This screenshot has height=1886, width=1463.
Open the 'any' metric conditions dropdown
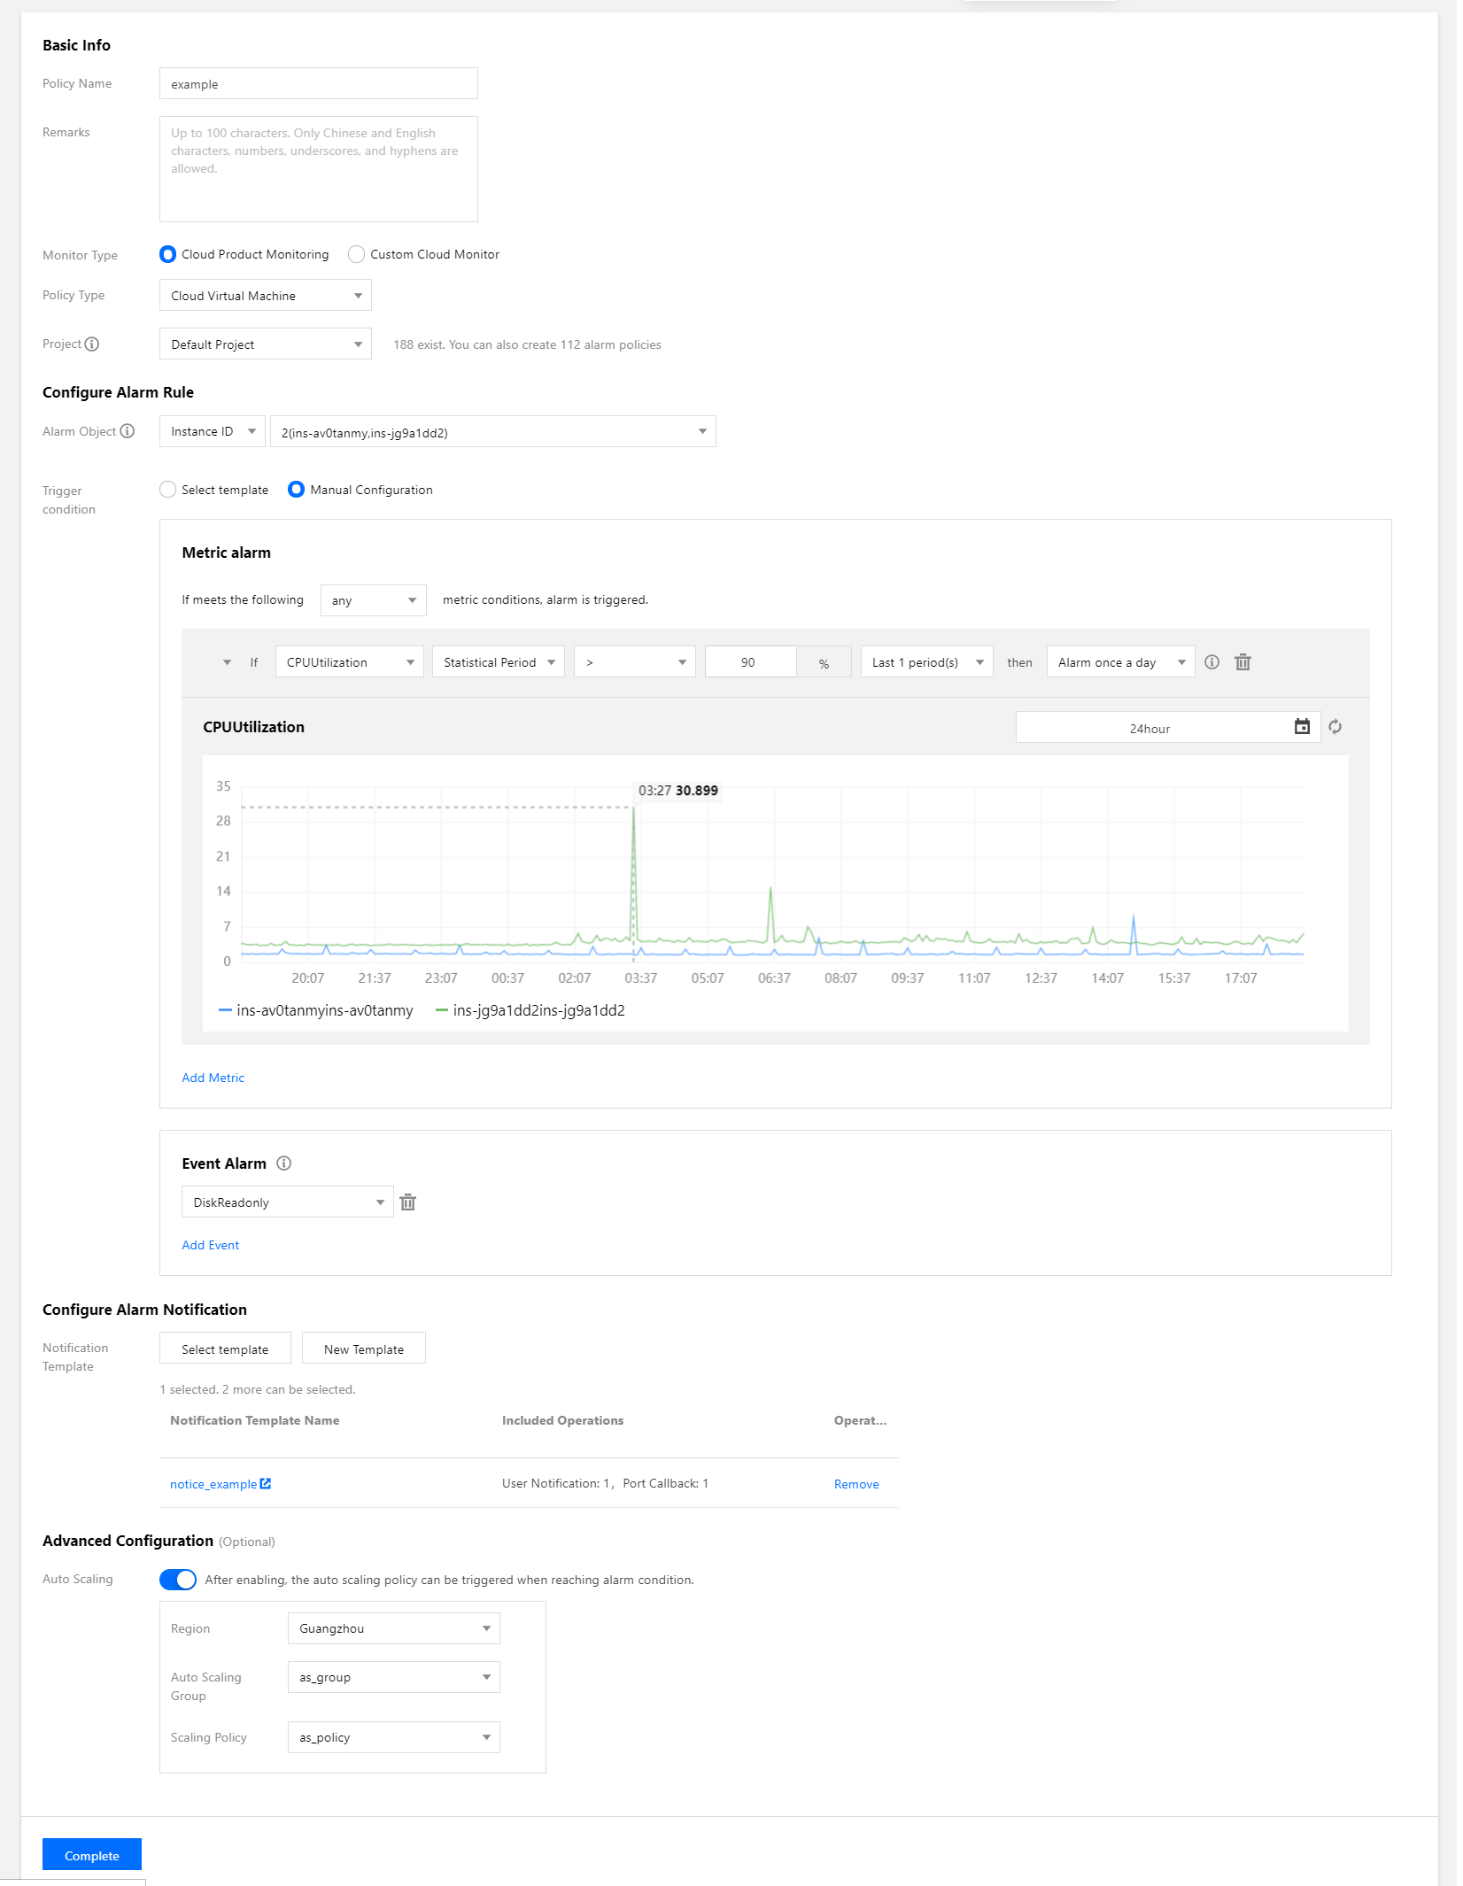(374, 600)
